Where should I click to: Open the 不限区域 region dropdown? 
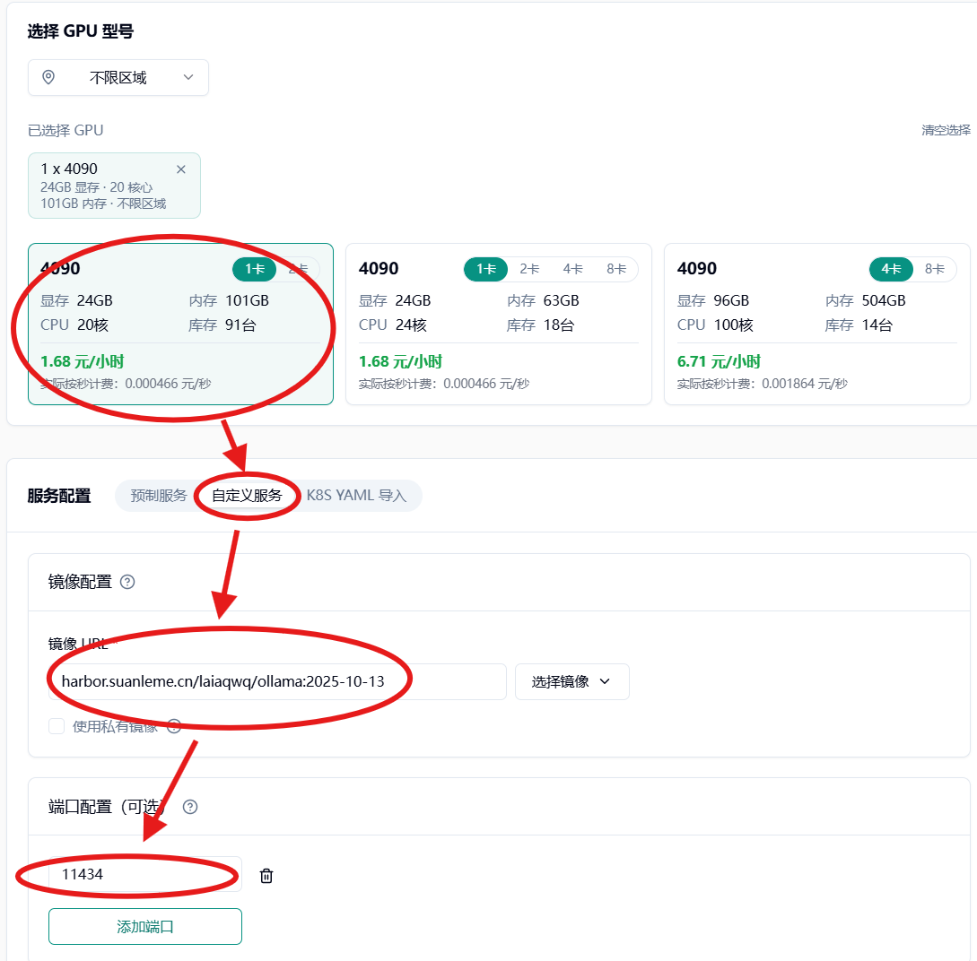(118, 78)
